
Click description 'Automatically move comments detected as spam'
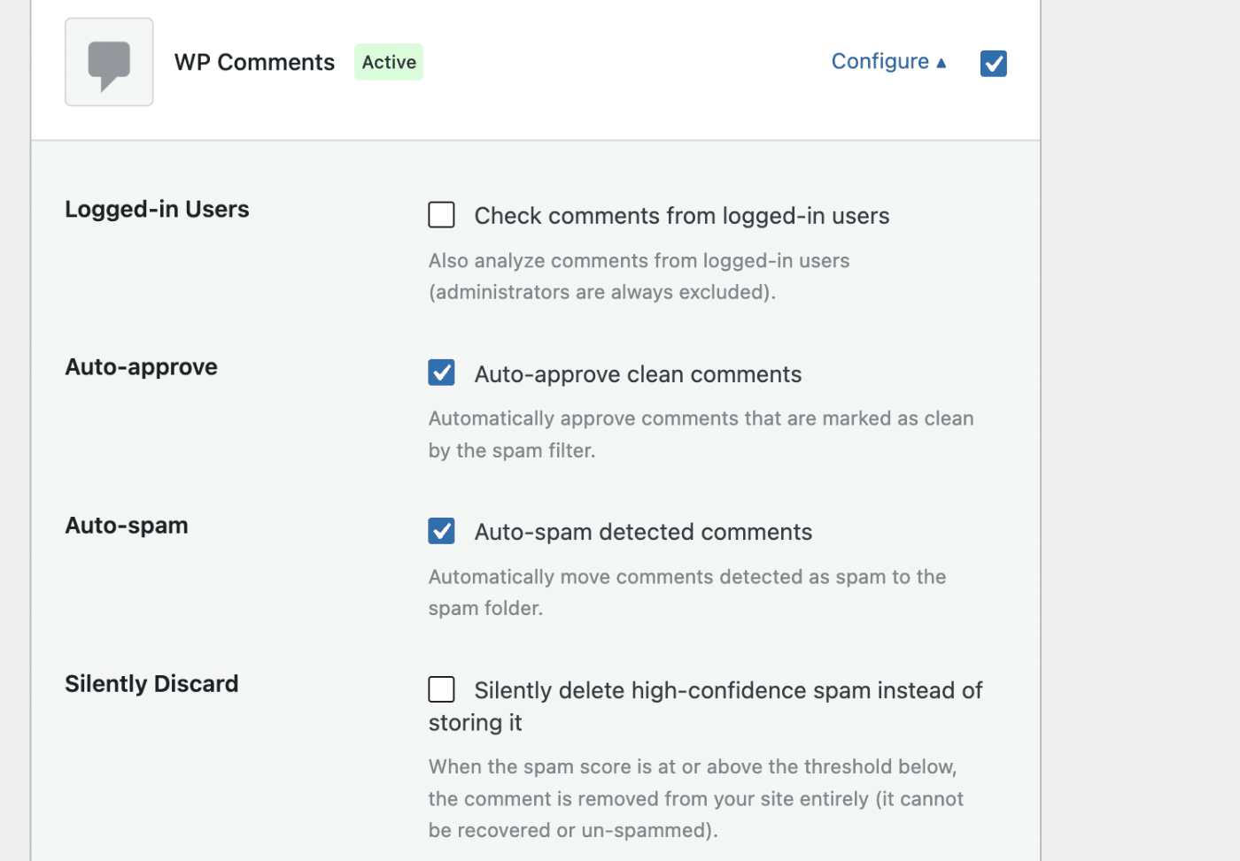click(x=687, y=592)
